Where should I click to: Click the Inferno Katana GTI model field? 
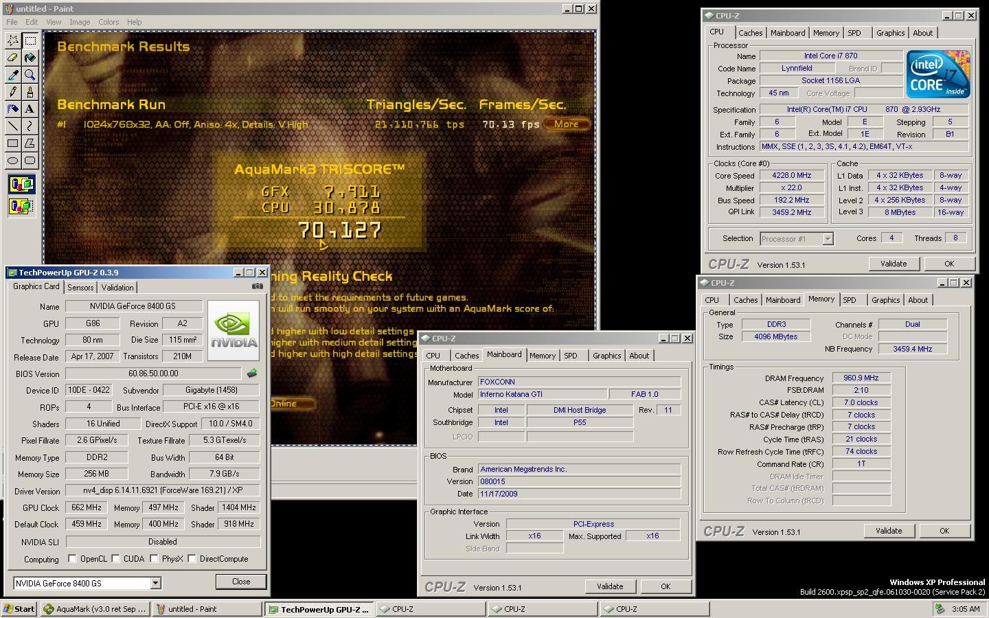click(x=543, y=395)
